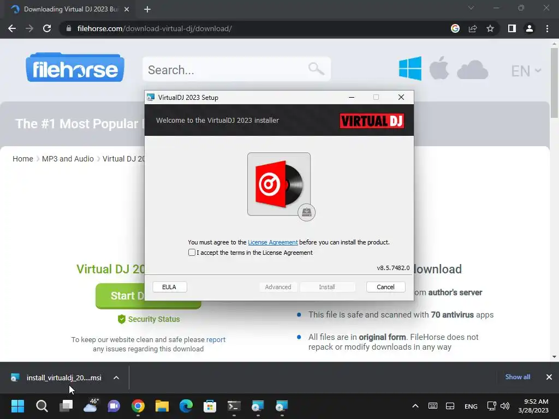Click the filehorse.com address bar

(x=154, y=28)
